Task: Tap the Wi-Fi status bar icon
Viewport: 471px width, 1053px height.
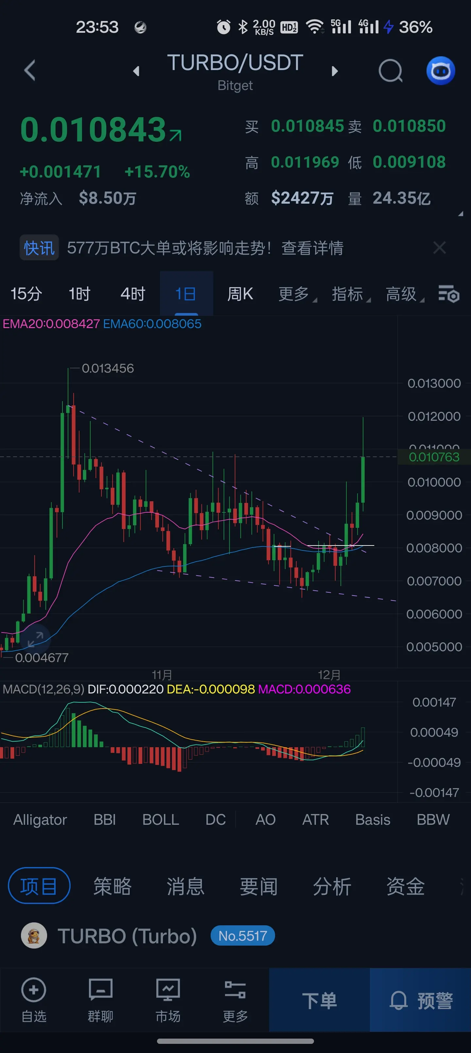Action: click(x=315, y=27)
